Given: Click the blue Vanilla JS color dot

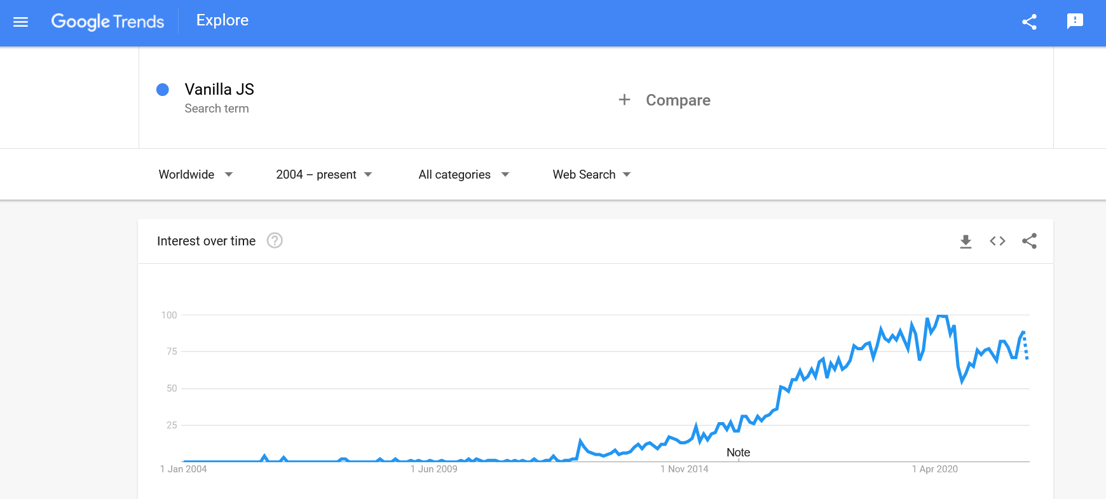Looking at the screenshot, I should pos(163,90).
